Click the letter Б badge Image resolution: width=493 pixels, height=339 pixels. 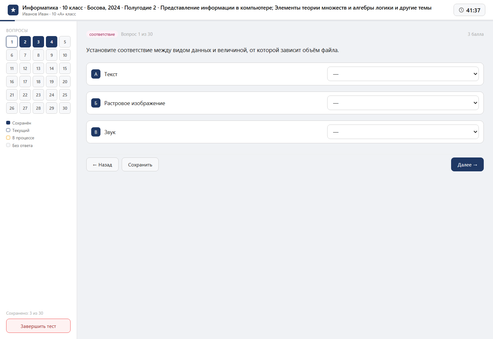click(x=96, y=103)
